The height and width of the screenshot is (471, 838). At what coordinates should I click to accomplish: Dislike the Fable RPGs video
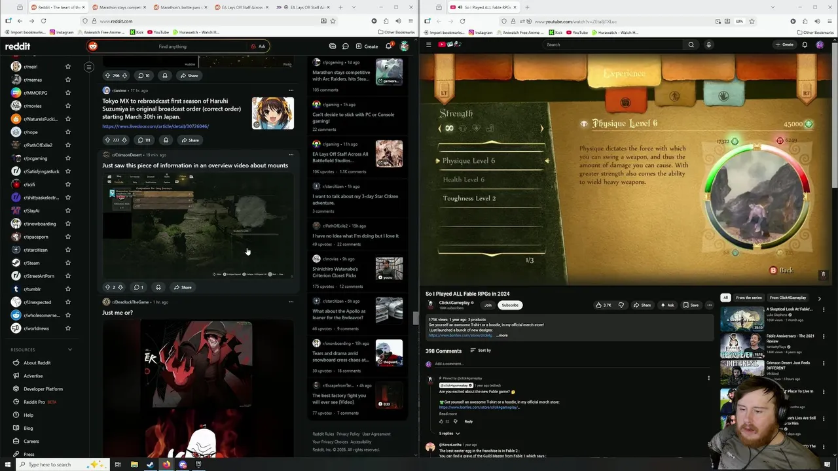tap(621, 305)
